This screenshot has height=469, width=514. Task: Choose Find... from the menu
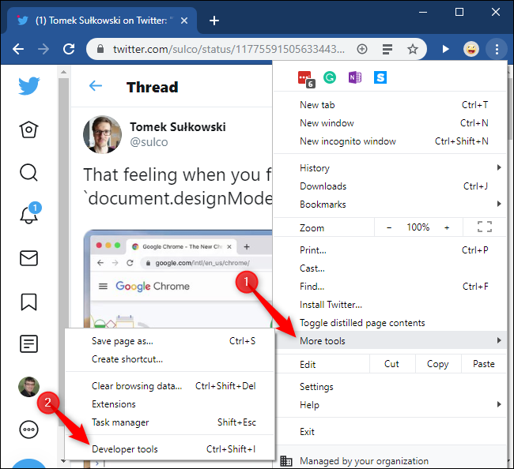390,287
